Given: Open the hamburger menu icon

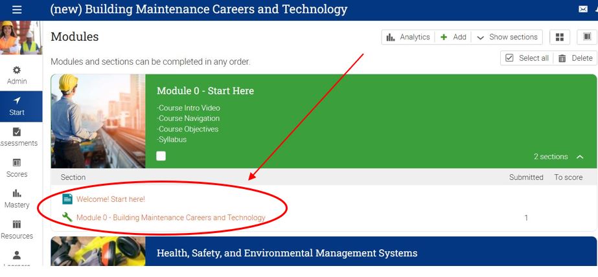Looking at the screenshot, I should point(17,10).
